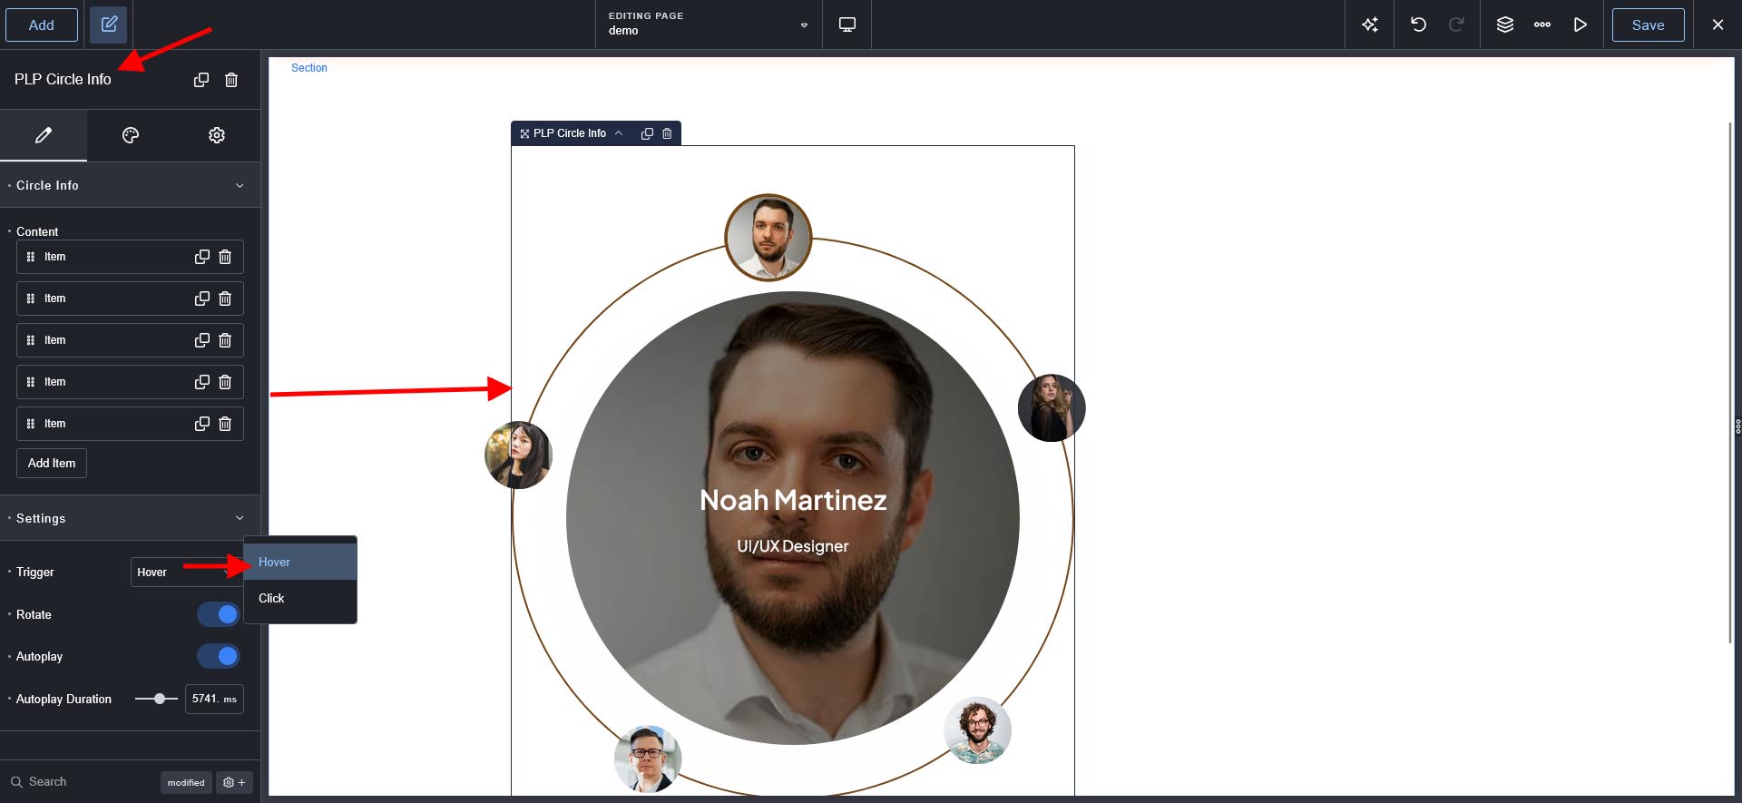Click the PLP Circle Info panel title

[x=63, y=79]
